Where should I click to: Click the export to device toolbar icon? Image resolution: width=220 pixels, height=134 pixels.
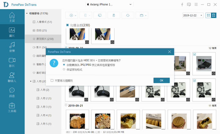pyautogui.click(x=86, y=16)
